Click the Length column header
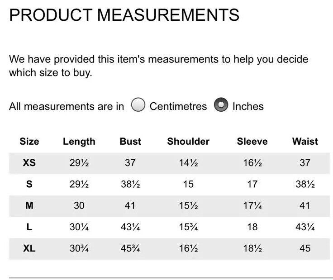This screenshot has height=280, width=333. click(x=79, y=142)
